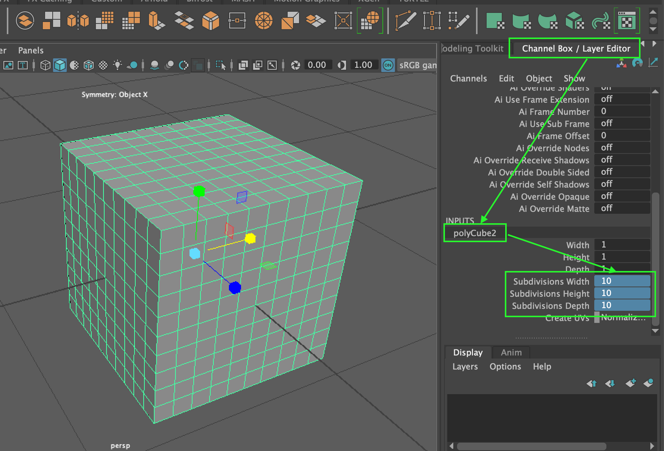Create a new empty display layer

631,384
